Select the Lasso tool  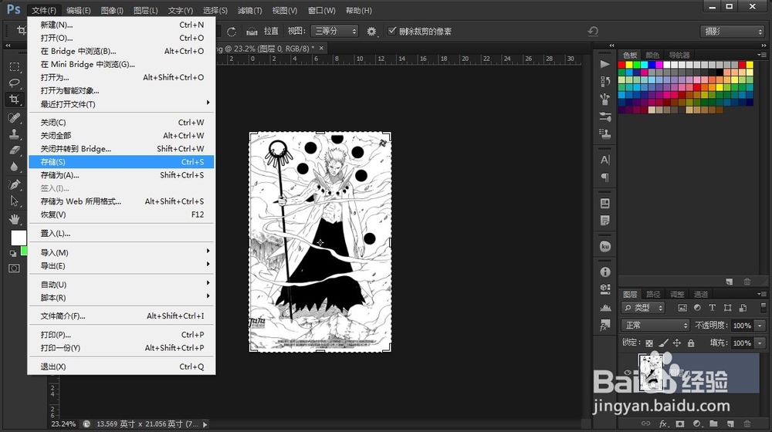[14, 83]
